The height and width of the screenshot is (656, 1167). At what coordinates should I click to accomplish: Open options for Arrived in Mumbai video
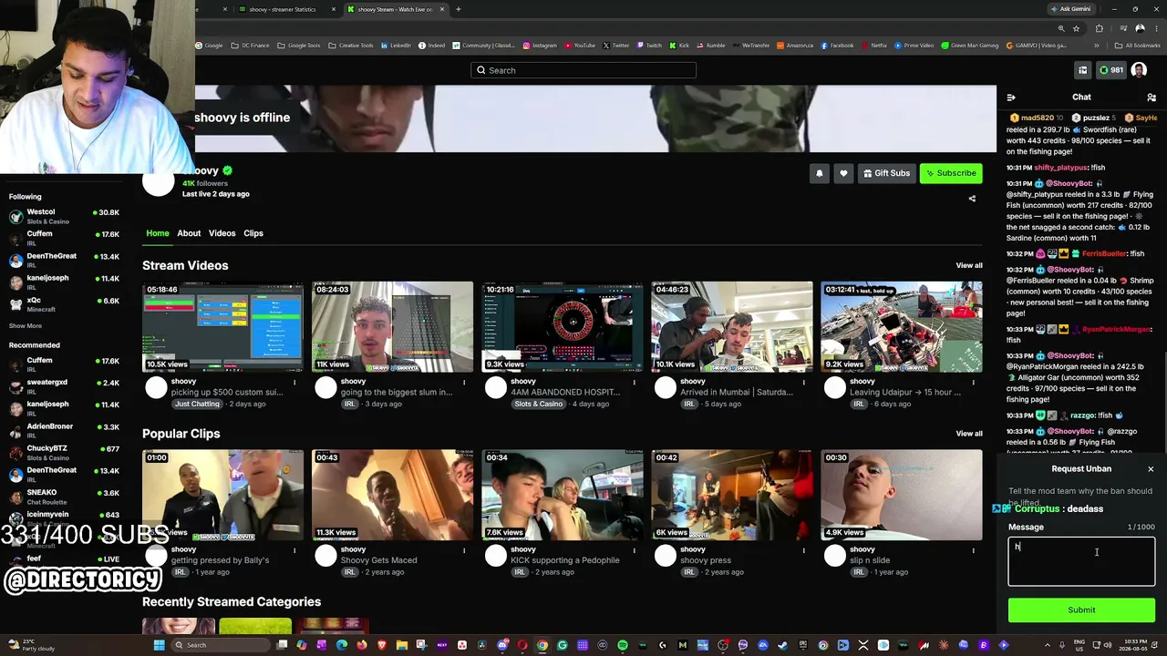click(x=803, y=383)
